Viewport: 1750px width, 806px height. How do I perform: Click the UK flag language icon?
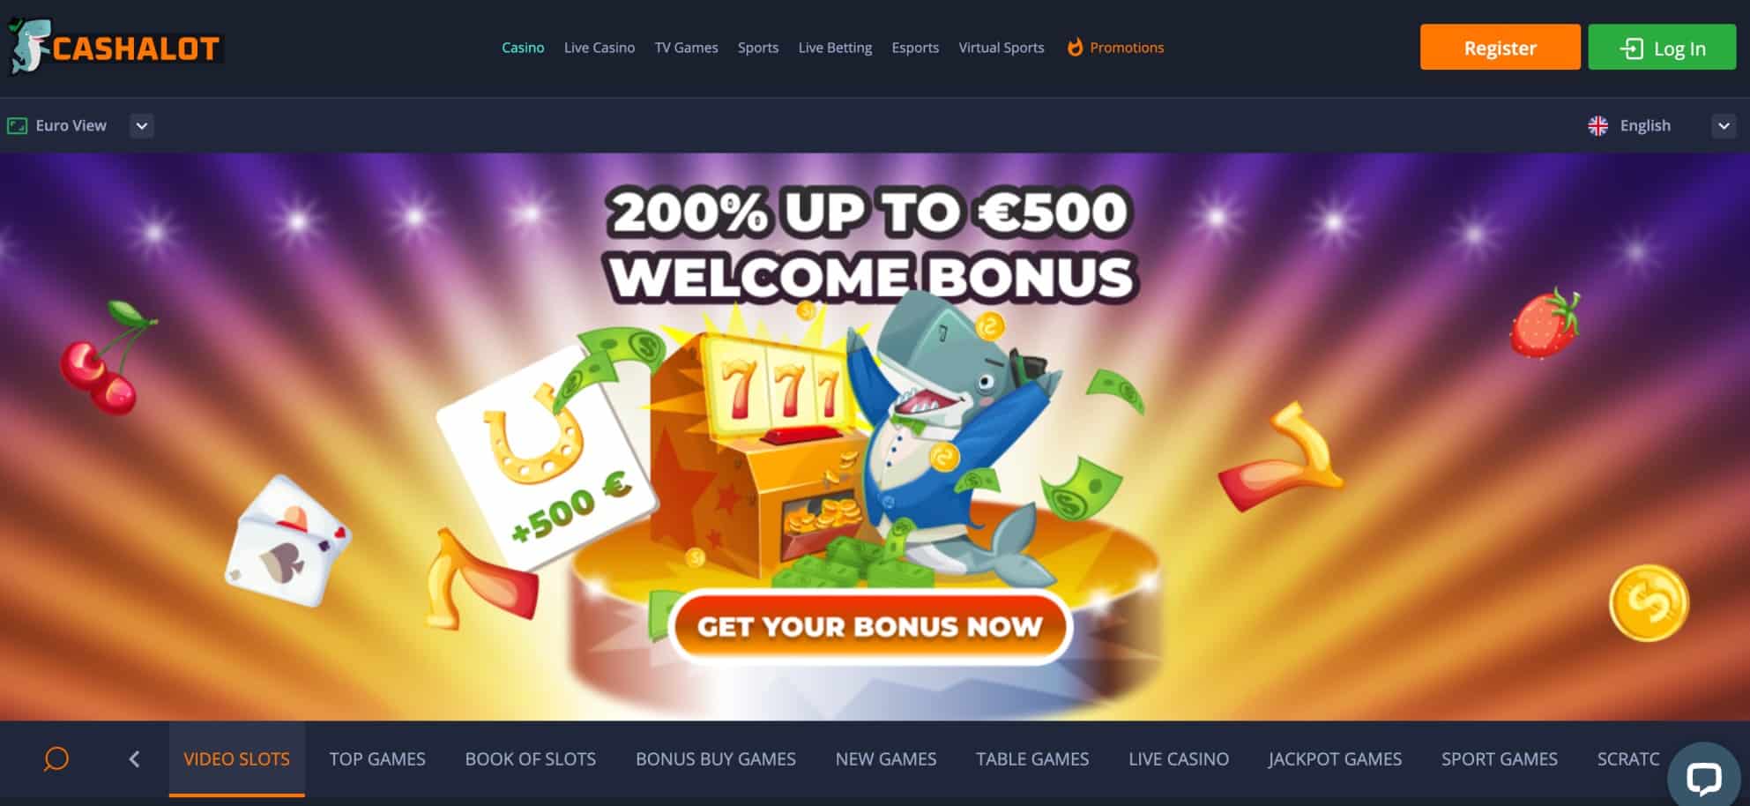(x=1597, y=126)
